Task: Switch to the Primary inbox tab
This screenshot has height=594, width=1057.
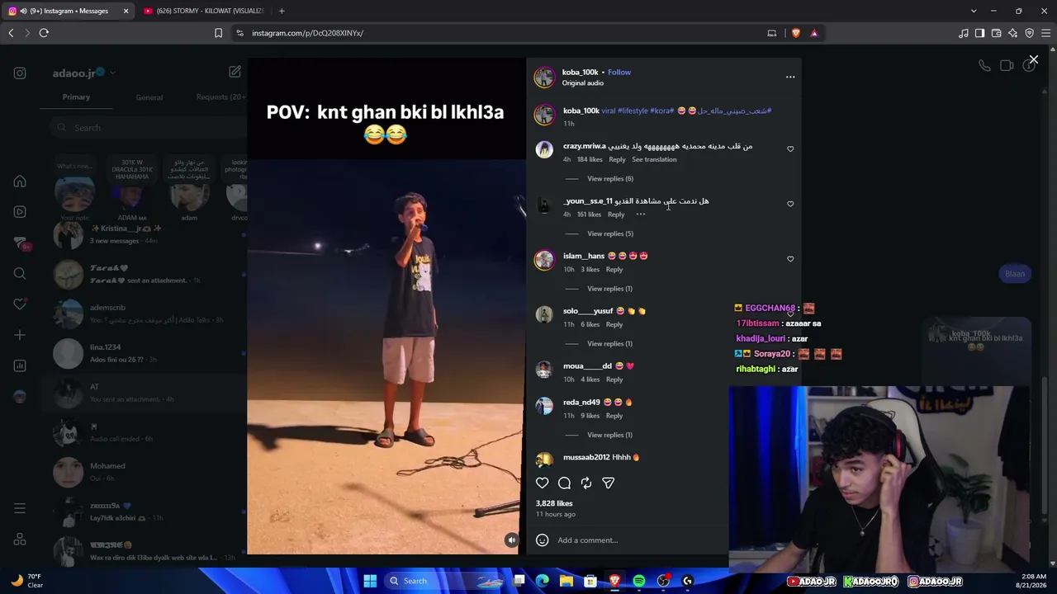Action: [76, 97]
